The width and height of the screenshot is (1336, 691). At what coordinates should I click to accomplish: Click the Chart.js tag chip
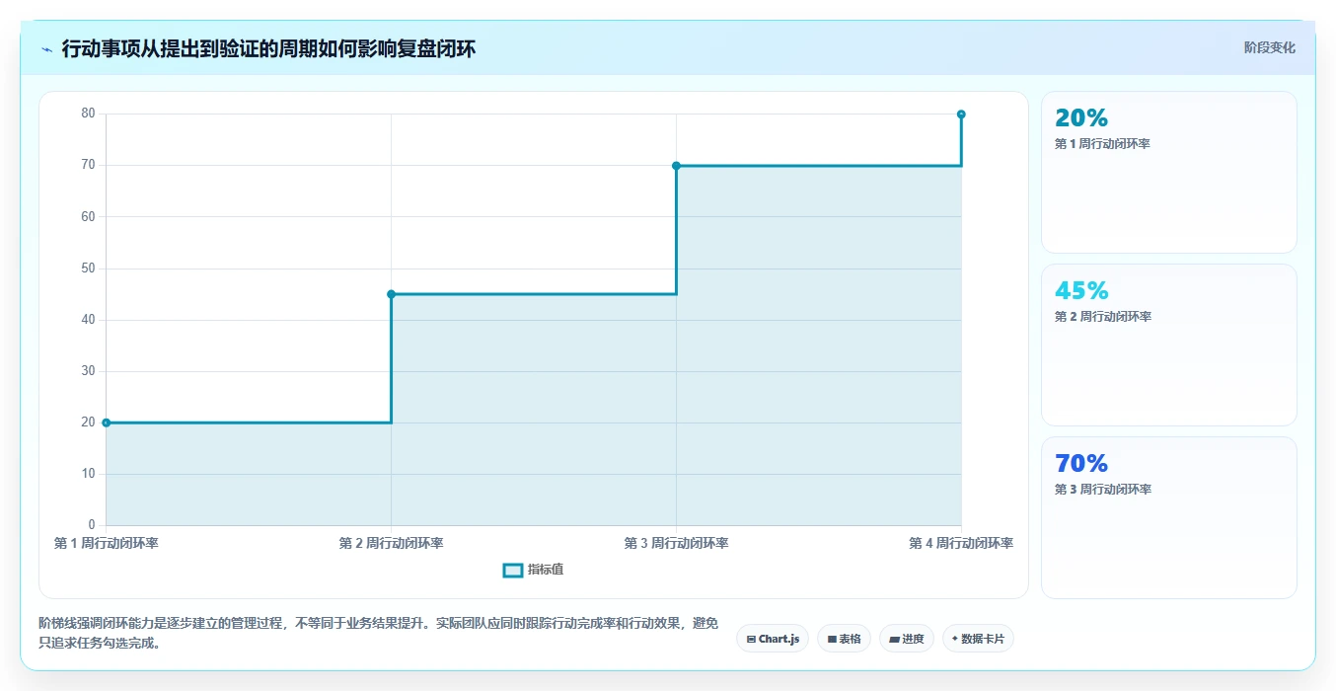[773, 639]
